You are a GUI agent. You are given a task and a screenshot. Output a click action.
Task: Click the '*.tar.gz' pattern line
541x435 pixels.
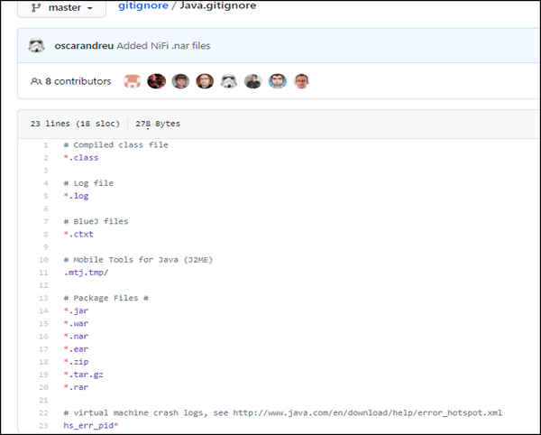click(84, 375)
